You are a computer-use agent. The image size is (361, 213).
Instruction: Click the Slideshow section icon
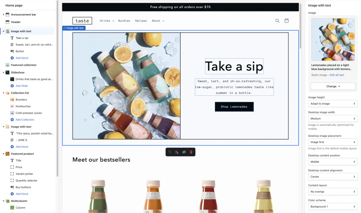7,72
